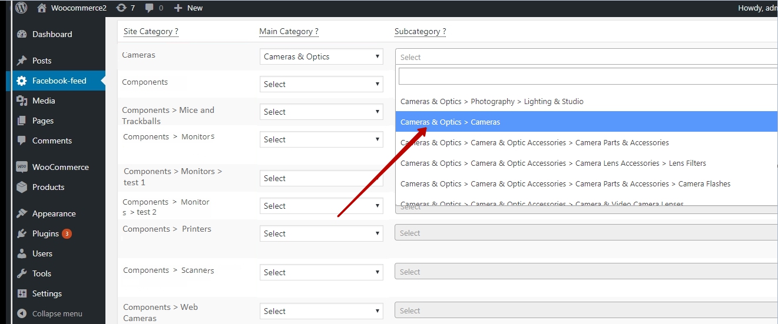778x324 pixels.
Task: Click the comments bubble icon in admin bar
Action: (x=150, y=8)
